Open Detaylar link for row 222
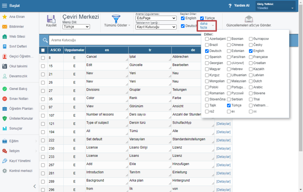This screenshot has width=303, height=192. pyautogui.click(x=223, y=140)
